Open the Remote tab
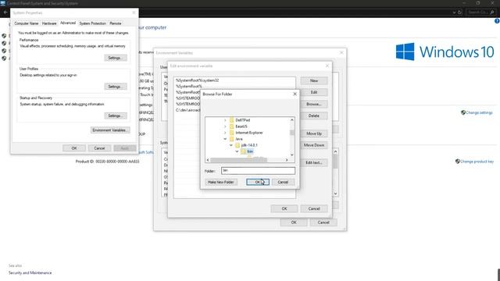The width and height of the screenshot is (500, 281). [116, 23]
